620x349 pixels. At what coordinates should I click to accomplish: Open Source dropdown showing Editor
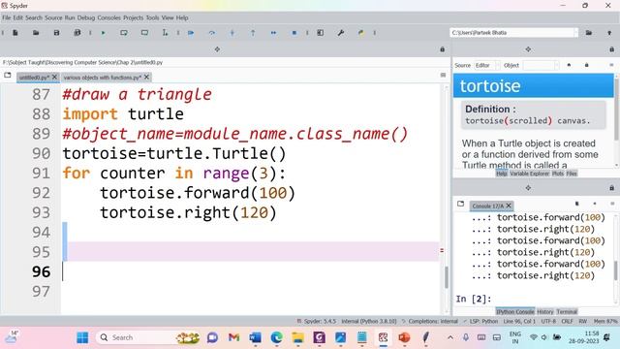(487, 65)
